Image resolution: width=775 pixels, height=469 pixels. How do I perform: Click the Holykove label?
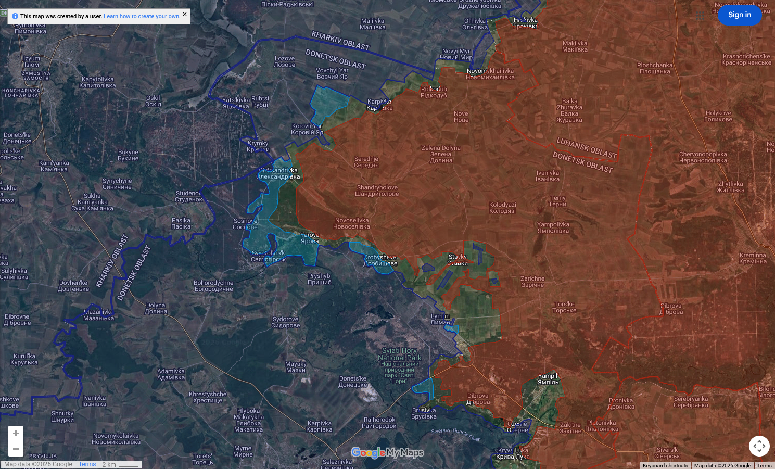718,116
